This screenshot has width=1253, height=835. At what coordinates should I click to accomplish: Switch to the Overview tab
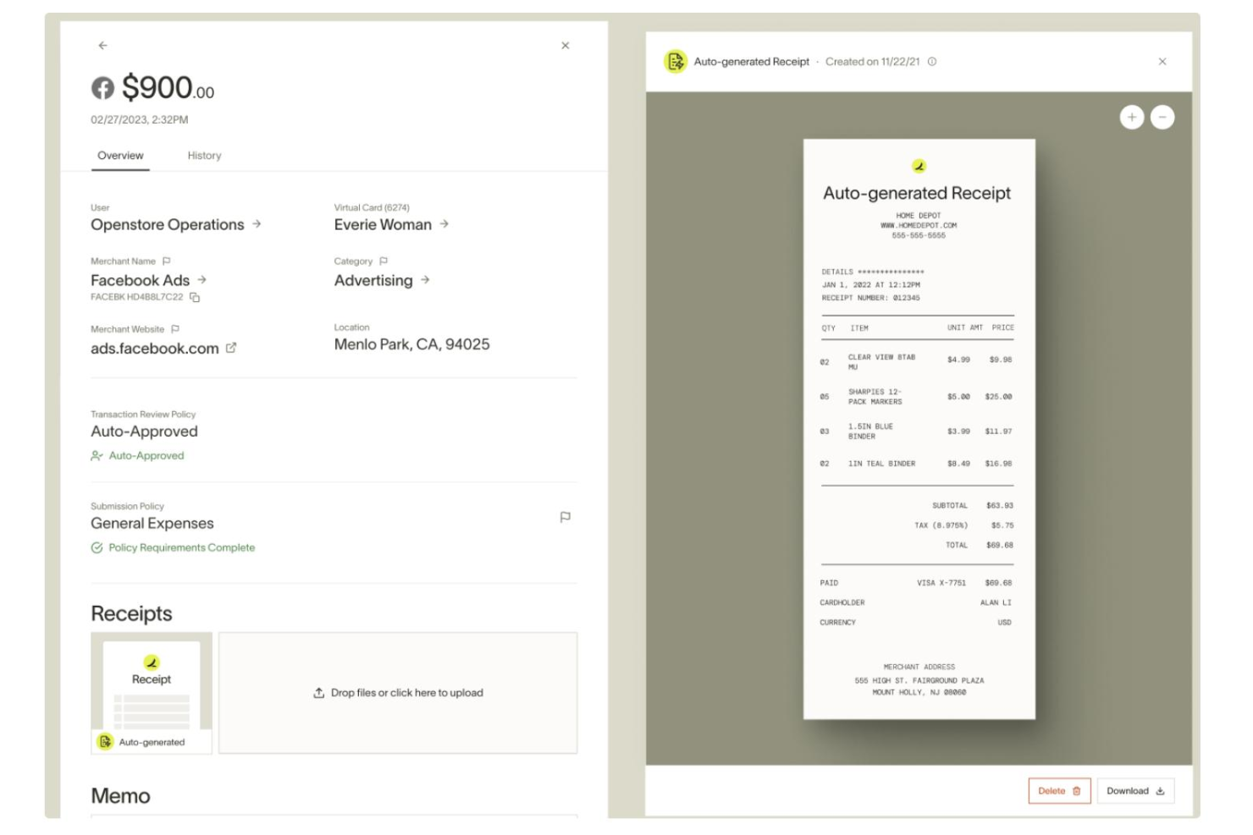pyautogui.click(x=120, y=156)
